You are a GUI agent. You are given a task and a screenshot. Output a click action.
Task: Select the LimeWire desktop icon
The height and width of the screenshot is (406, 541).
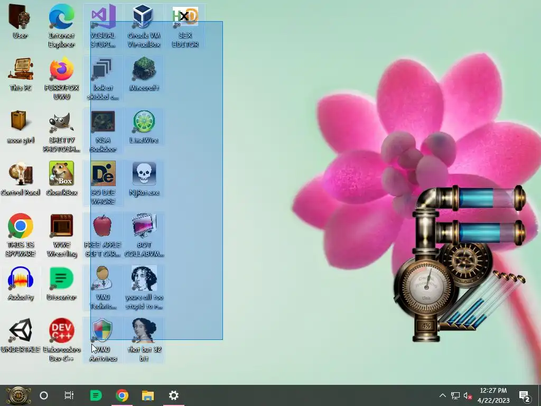(x=144, y=127)
